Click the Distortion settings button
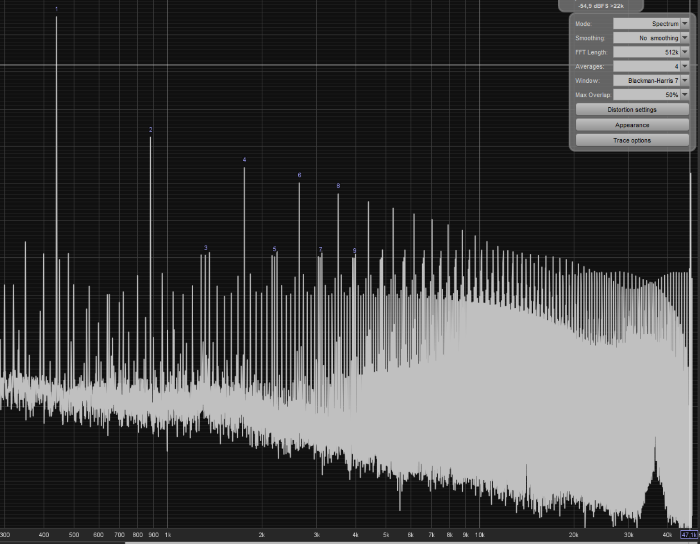This screenshot has width=700, height=544. pos(632,110)
